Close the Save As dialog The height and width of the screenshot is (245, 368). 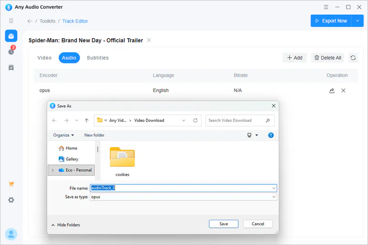273,106
